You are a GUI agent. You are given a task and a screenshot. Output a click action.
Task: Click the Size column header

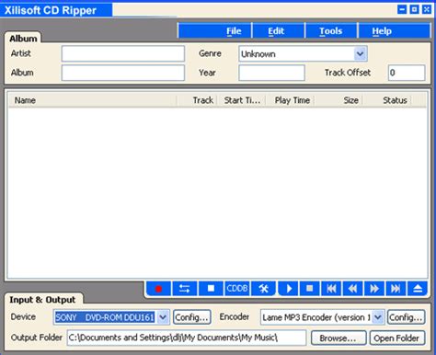pos(338,100)
